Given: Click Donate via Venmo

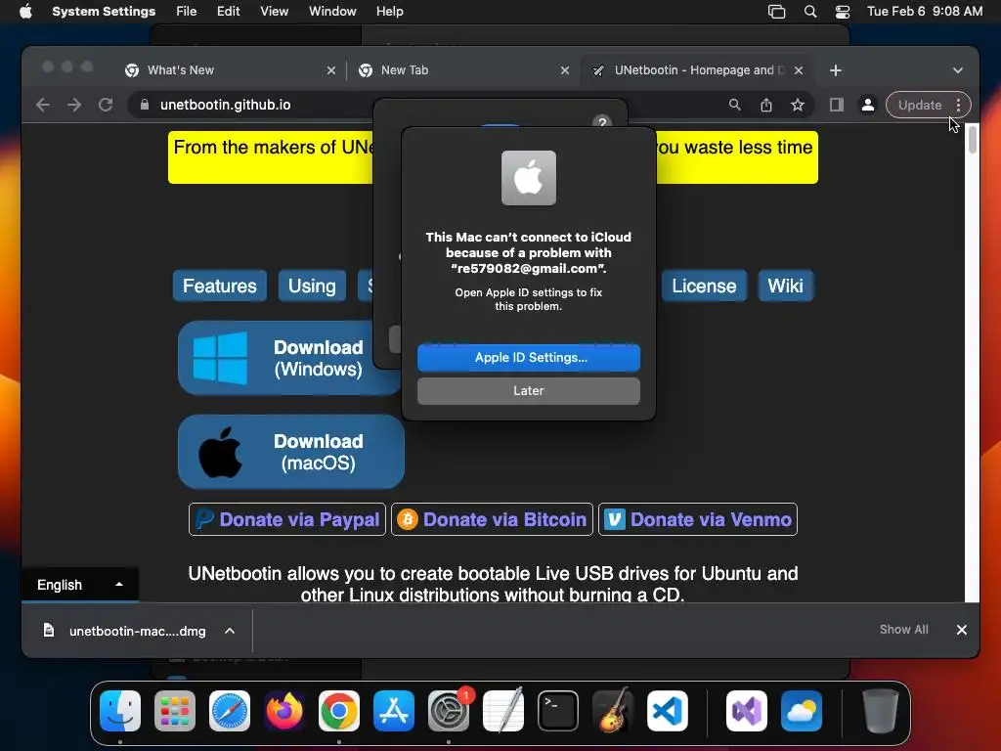Looking at the screenshot, I should (x=698, y=519).
